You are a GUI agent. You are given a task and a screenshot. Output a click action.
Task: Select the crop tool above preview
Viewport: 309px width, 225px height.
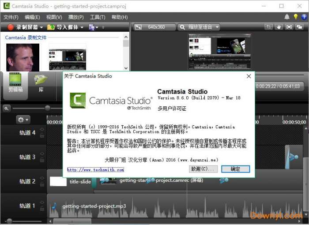(x=268, y=27)
